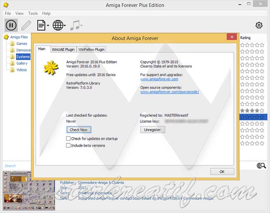Click the four-star rating row

pos(252,111)
